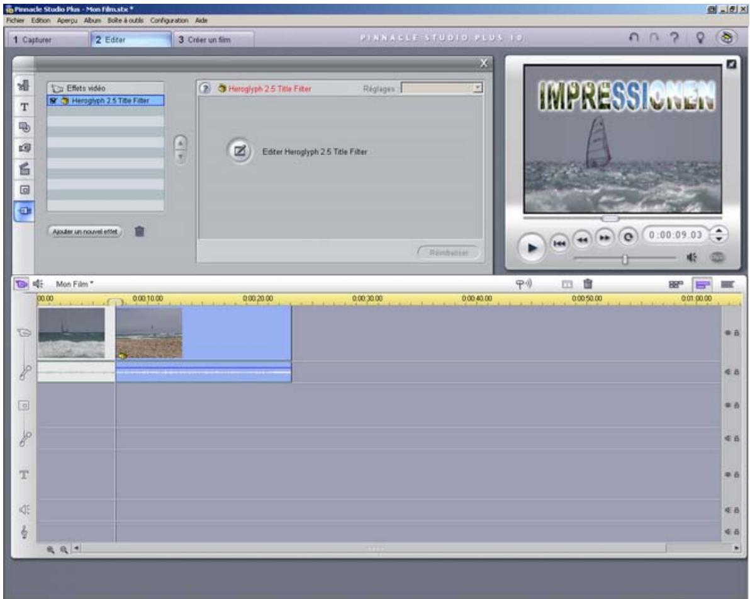
Task: Click the Réinitialiser button
Action: (449, 253)
